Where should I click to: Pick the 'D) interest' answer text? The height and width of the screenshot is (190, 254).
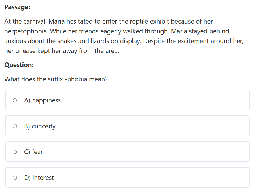[39, 178]
